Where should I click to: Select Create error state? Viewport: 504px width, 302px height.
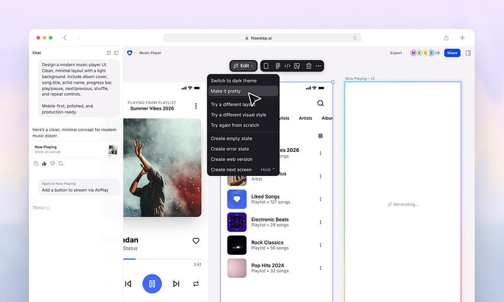coord(243,149)
